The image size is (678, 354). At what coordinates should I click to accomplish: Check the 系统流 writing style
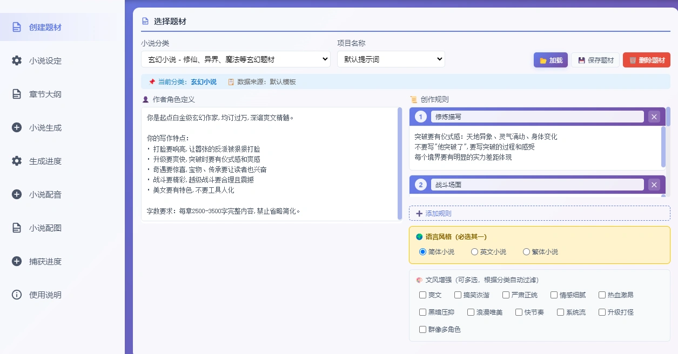[560, 312]
